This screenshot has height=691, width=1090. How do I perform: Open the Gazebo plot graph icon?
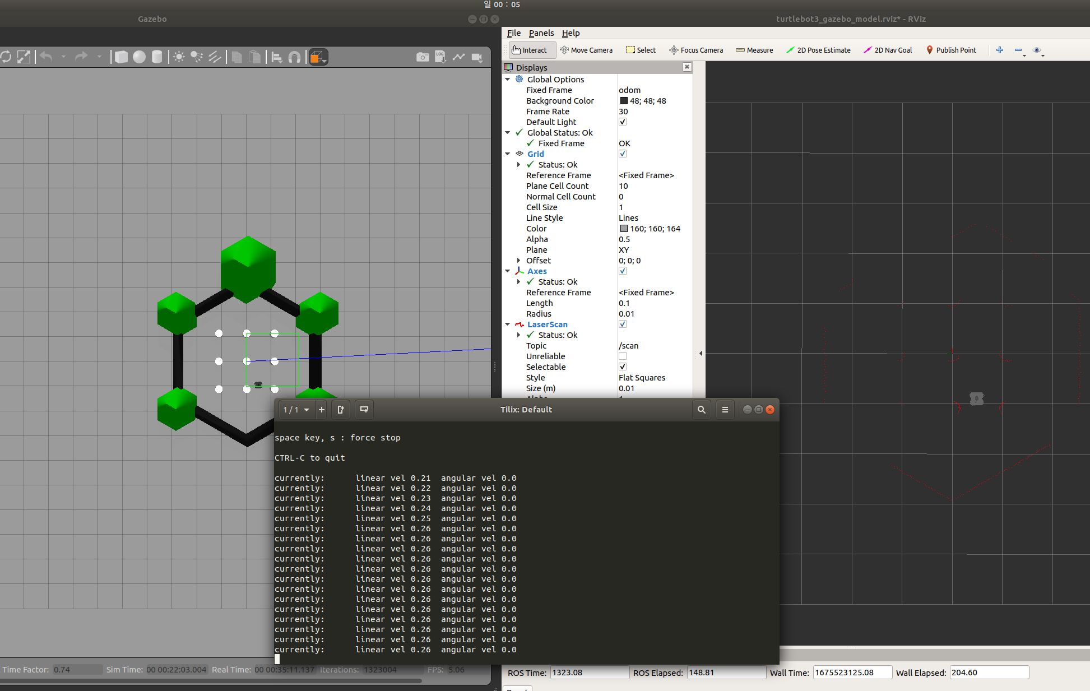tap(458, 57)
